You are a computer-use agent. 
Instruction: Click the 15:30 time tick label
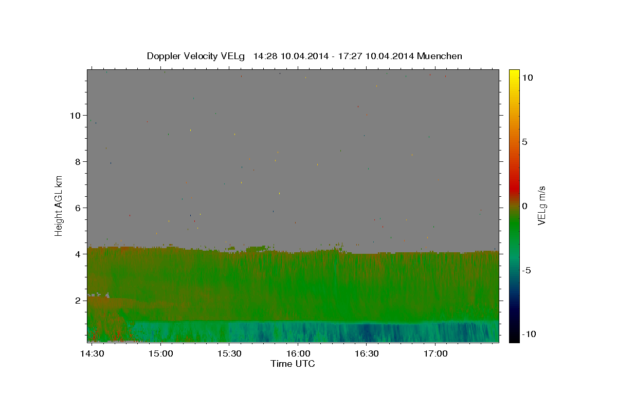tap(229, 354)
